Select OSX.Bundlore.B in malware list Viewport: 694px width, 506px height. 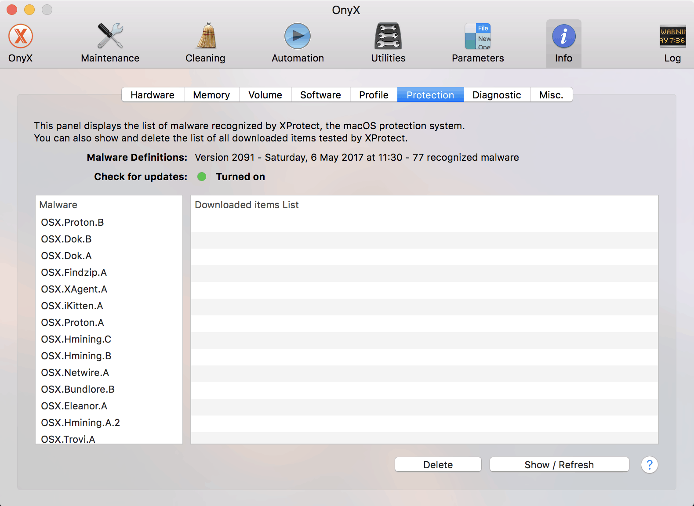[x=109, y=390]
